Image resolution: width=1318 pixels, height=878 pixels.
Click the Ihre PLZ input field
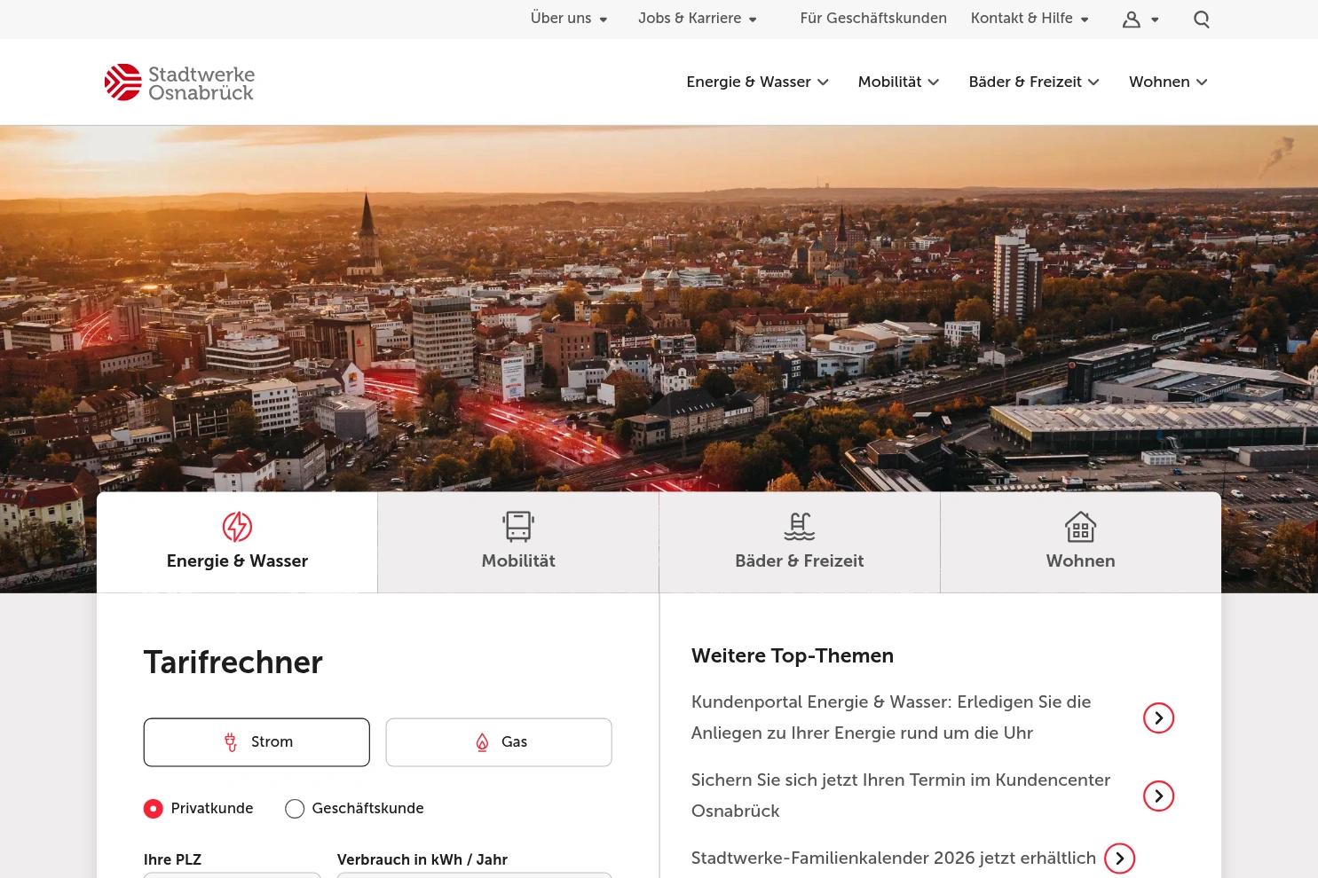232,876
